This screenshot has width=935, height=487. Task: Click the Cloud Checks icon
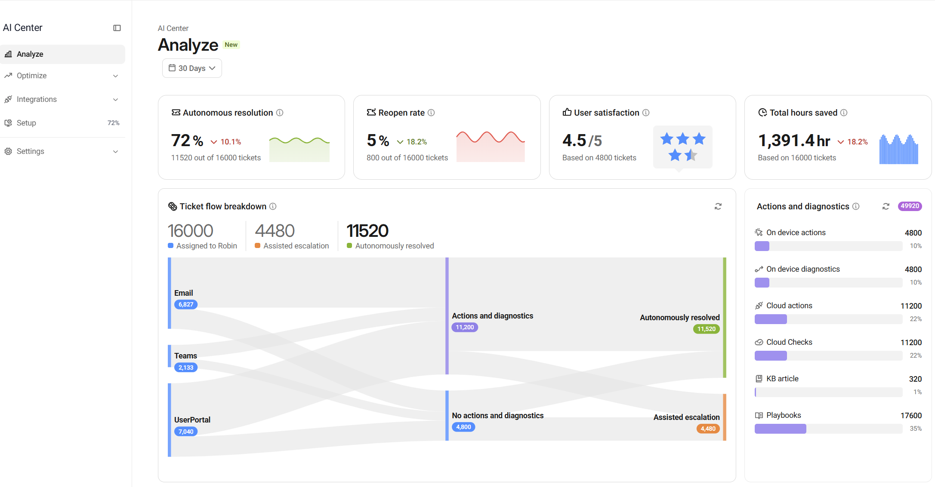(x=759, y=342)
